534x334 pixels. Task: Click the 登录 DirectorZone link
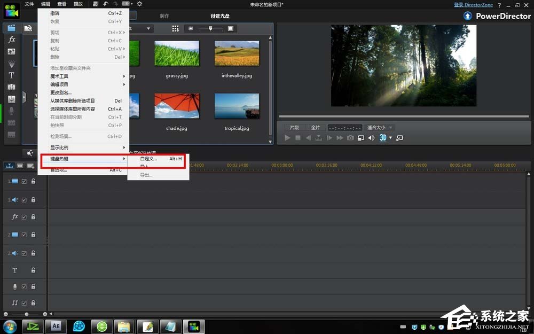[473, 4]
